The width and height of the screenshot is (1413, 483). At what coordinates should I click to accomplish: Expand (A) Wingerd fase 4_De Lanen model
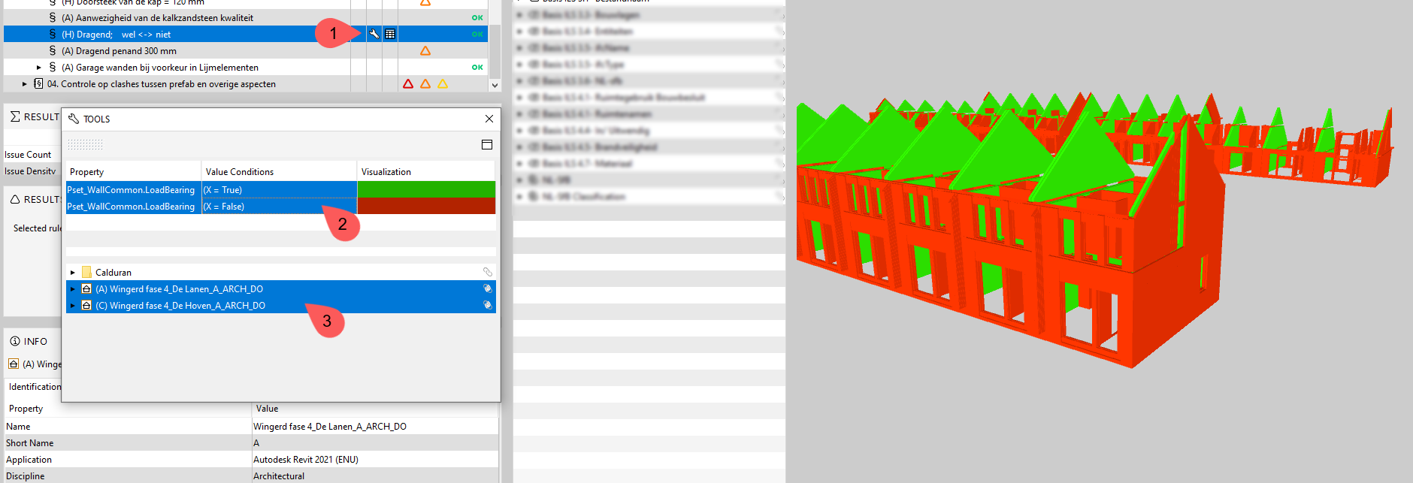click(x=73, y=289)
